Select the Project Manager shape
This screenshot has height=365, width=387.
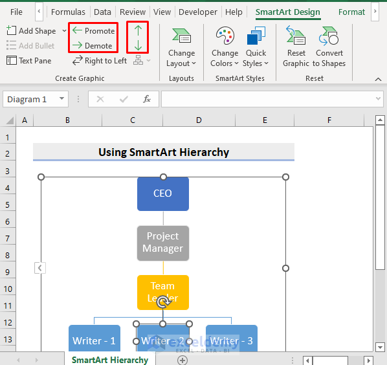pos(163,243)
